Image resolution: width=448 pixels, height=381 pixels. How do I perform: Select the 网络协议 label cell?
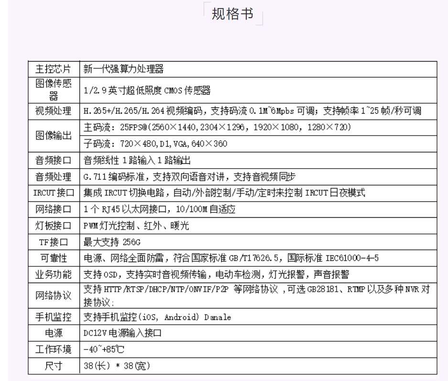point(54,296)
